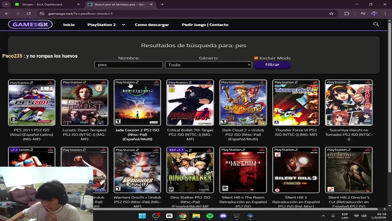Open Dark Cloud 2 + Undub title link
Image resolution: width=392 pixels, height=221 pixels.
[x=243, y=134]
